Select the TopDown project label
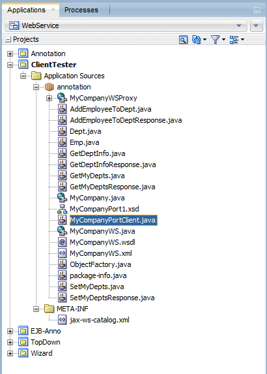 (46, 342)
